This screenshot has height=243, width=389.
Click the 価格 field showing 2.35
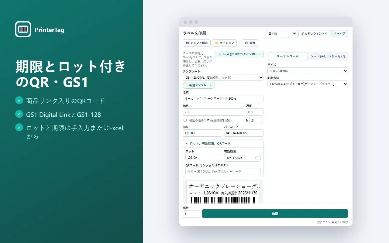click(x=213, y=112)
